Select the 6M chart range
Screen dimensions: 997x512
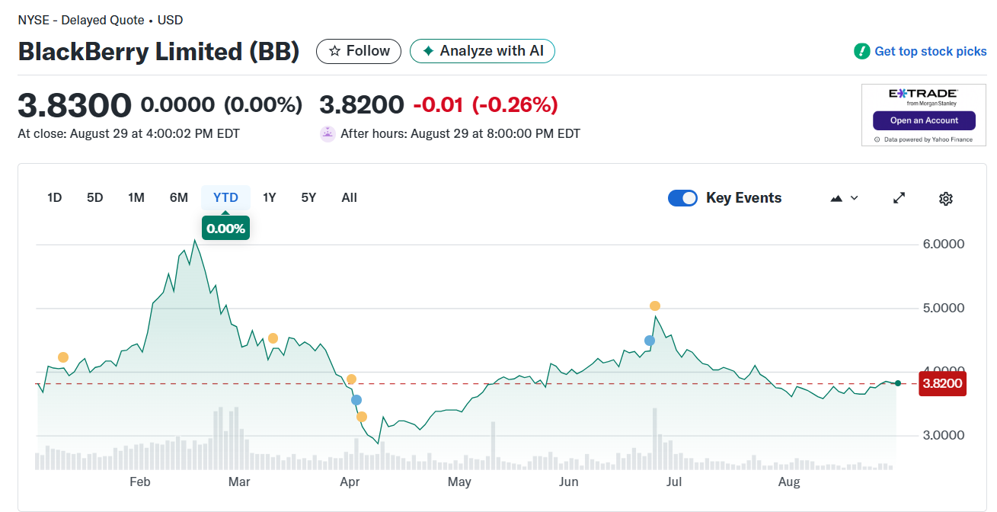tap(179, 197)
